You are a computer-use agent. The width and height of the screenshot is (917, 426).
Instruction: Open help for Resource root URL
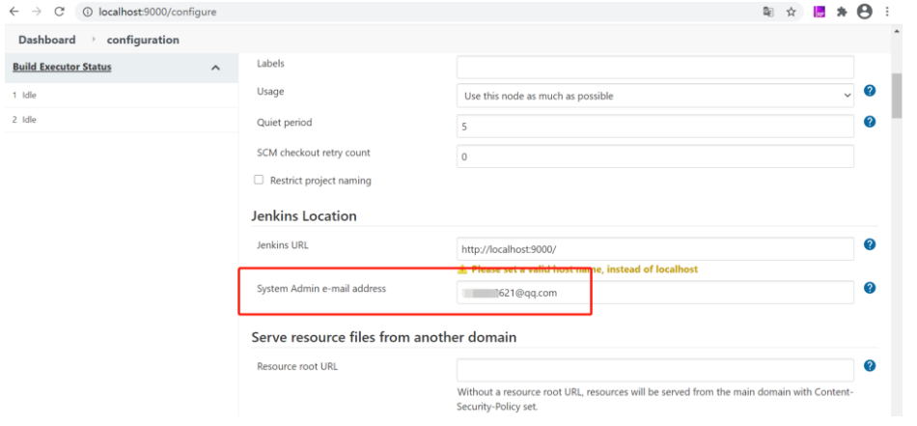tap(870, 366)
